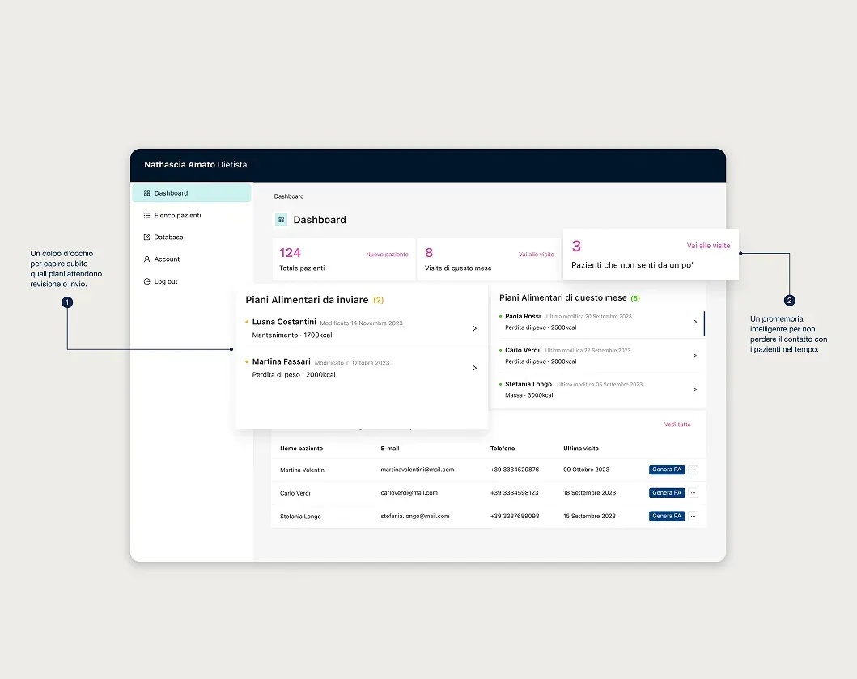Click Nuovo paziente link

coord(387,255)
